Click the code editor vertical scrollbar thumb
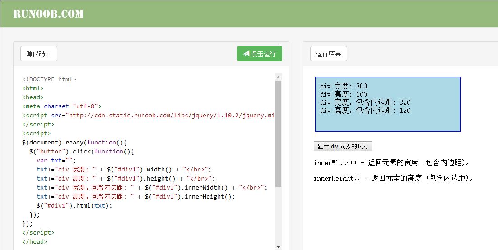 pyautogui.click(x=278, y=133)
